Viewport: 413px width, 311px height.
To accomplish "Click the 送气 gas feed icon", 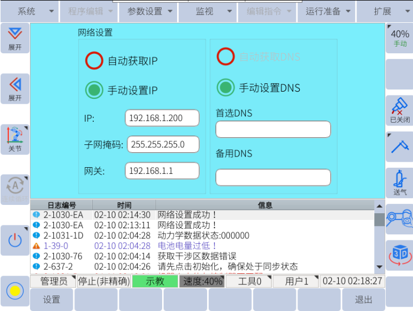I will pos(400,183).
